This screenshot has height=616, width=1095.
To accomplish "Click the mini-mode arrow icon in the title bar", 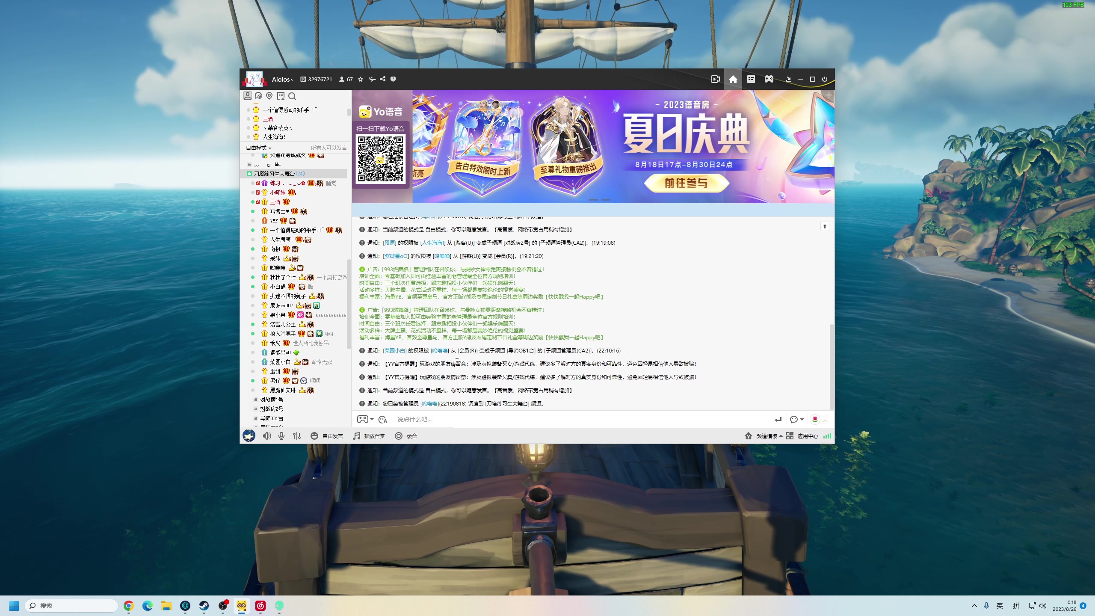I will coord(789,79).
